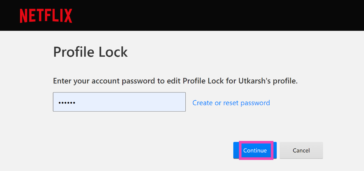Click the password instruction text for Utkarsh's profile
Image resolution: width=364 pixels, height=171 pixels.
tap(175, 81)
